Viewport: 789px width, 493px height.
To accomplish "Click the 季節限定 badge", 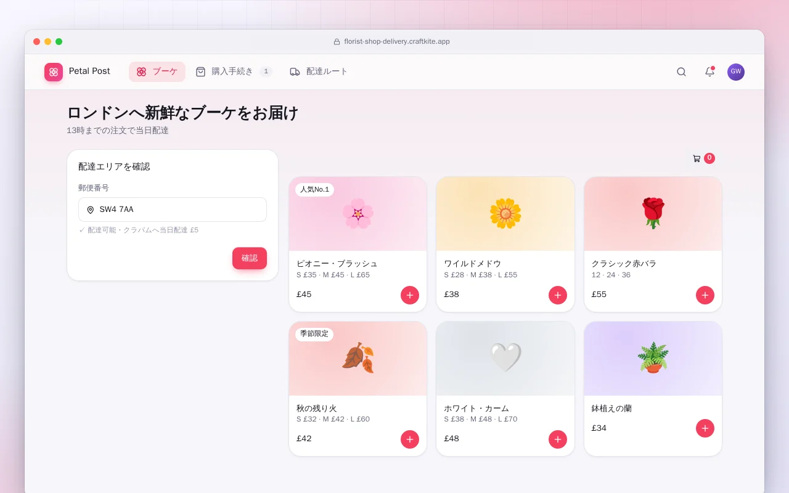I will (314, 334).
